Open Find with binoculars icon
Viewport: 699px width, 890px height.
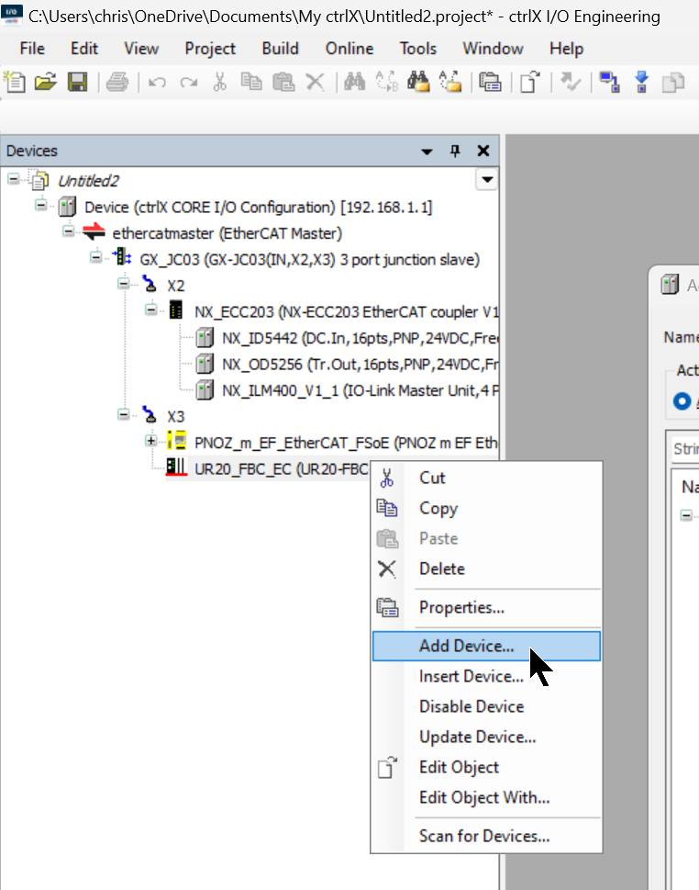355,83
